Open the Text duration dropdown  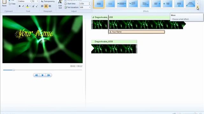(x=90, y=7)
